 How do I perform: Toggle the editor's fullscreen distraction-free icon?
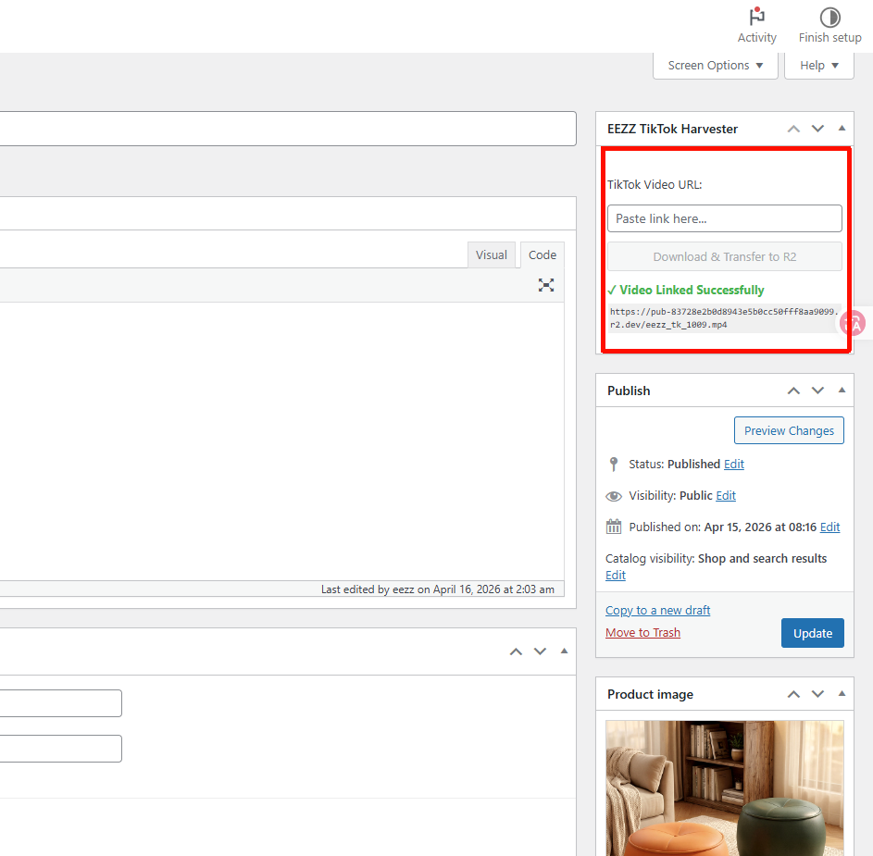(546, 285)
